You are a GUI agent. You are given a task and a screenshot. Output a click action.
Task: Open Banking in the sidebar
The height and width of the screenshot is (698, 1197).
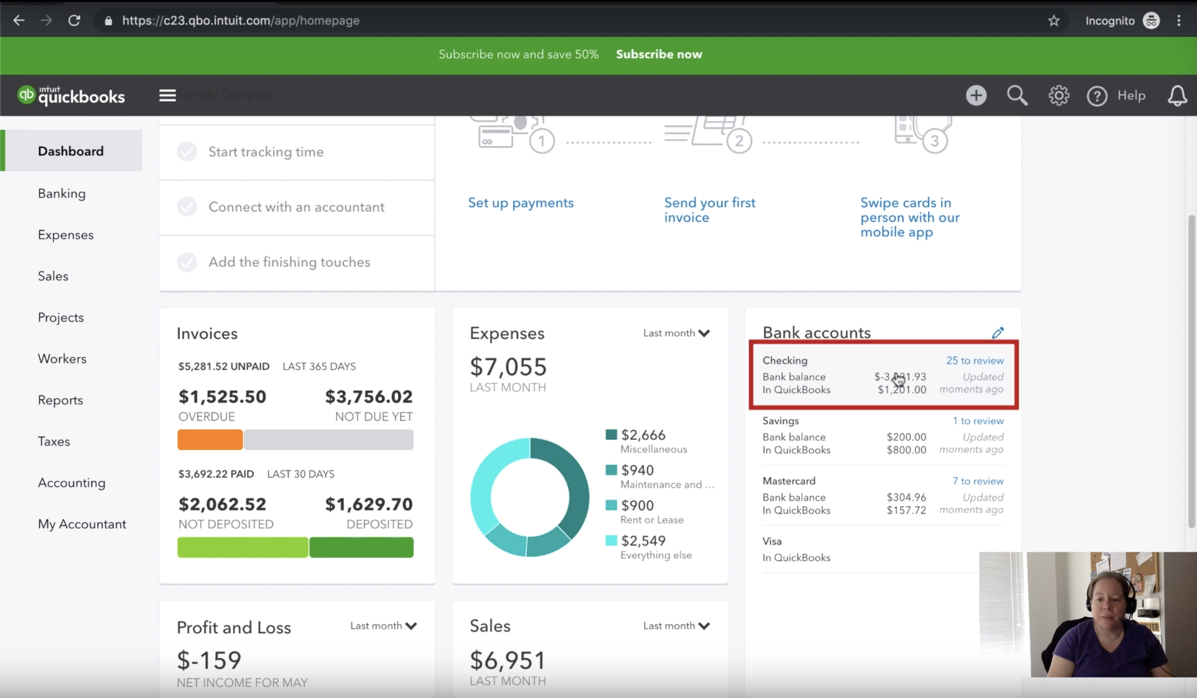click(x=62, y=193)
